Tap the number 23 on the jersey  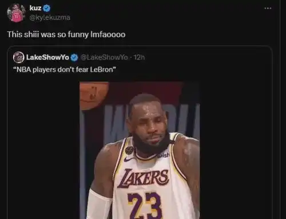coord(145,205)
